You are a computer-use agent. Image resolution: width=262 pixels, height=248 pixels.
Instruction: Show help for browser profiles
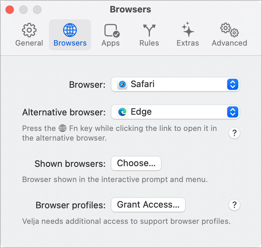click(234, 205)
